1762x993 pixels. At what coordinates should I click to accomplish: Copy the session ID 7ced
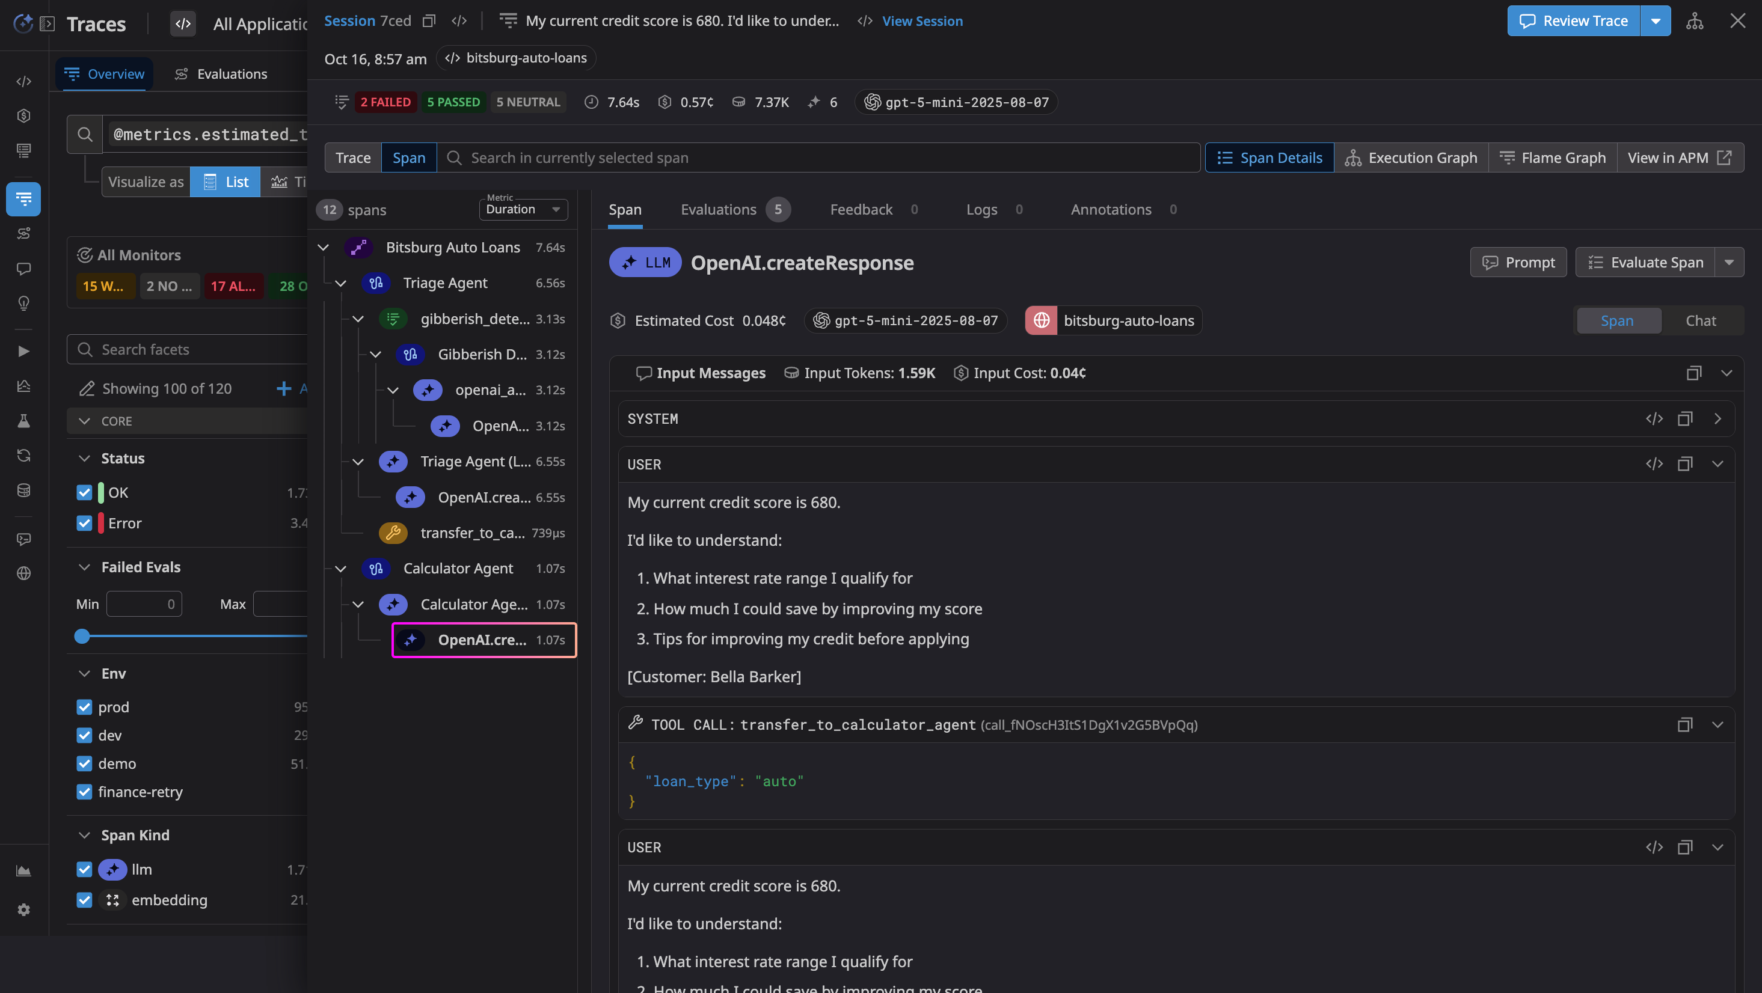429,21
